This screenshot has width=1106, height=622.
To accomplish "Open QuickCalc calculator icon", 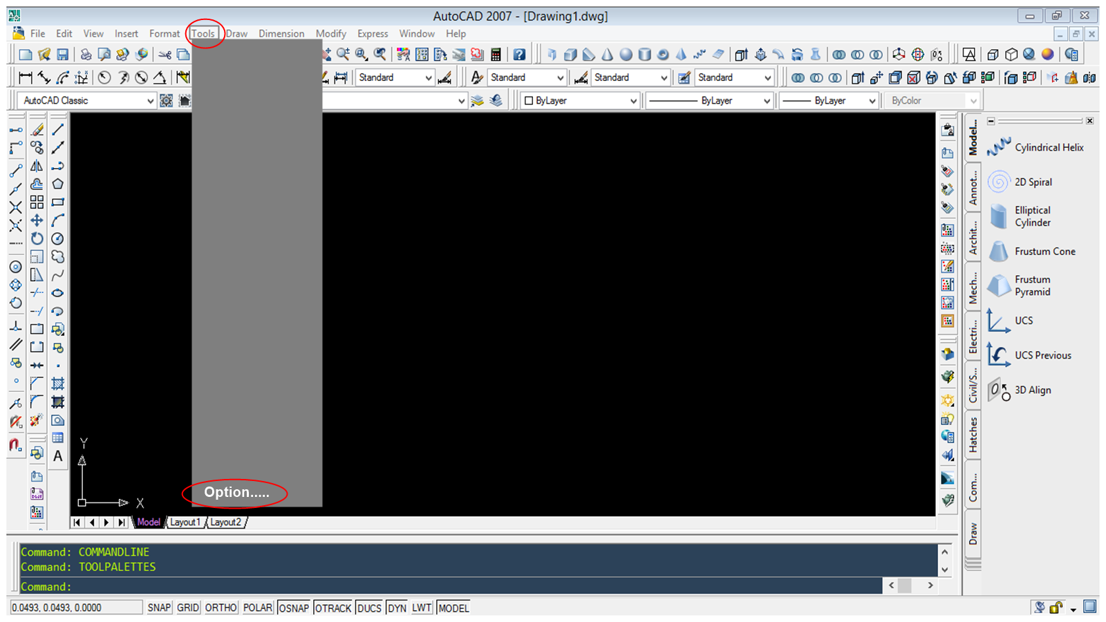I will click(x=496, y=55).
